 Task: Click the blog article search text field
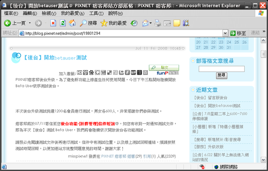click(x=222, y=69)
